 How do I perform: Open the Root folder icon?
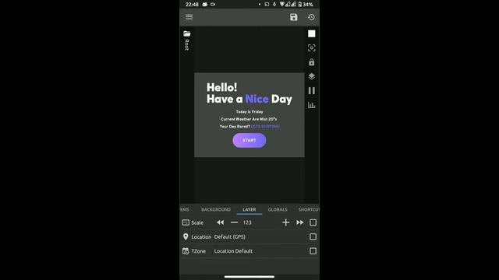pyautogui.click(x=187, y=33)
